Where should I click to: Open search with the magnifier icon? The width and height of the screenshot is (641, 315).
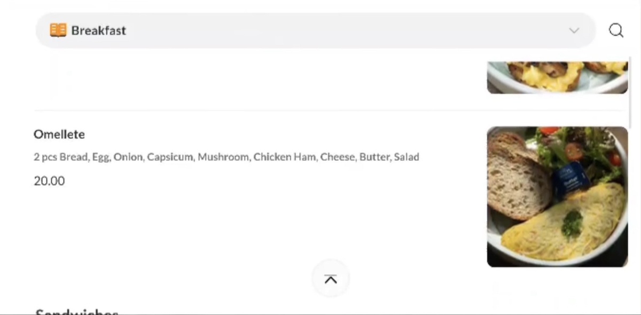point(616,30)
